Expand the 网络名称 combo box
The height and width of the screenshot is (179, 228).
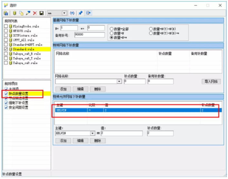[119, 82]
